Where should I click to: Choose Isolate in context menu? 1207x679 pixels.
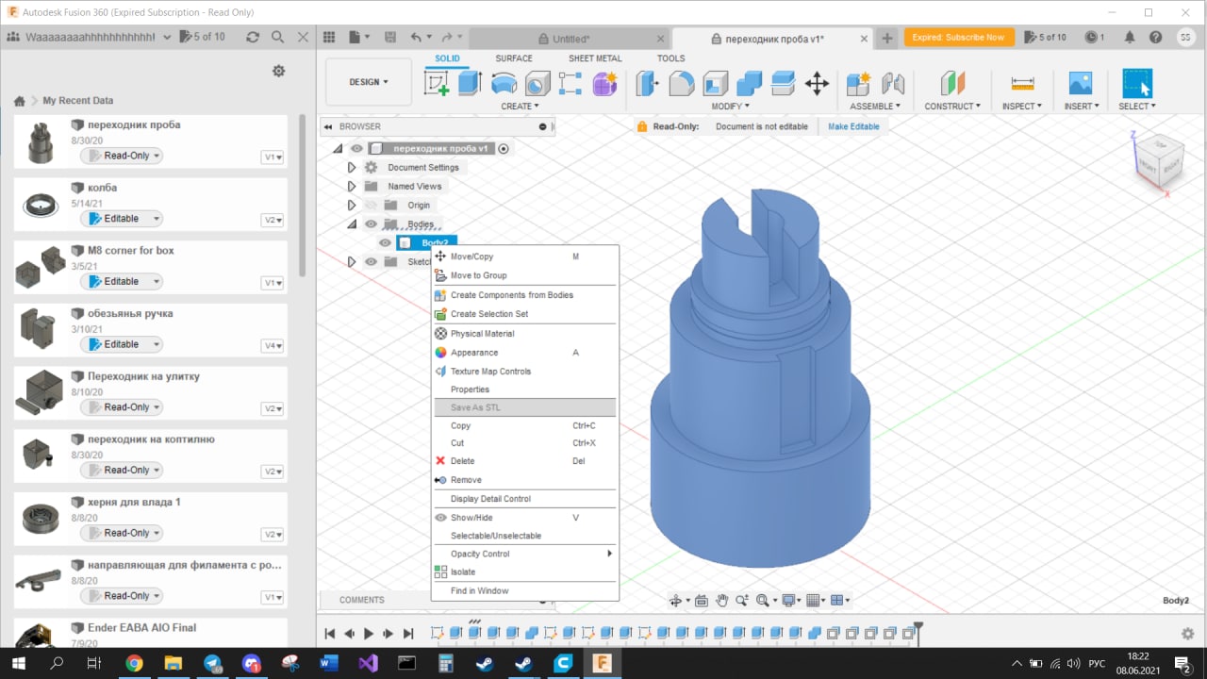[524, 572]
